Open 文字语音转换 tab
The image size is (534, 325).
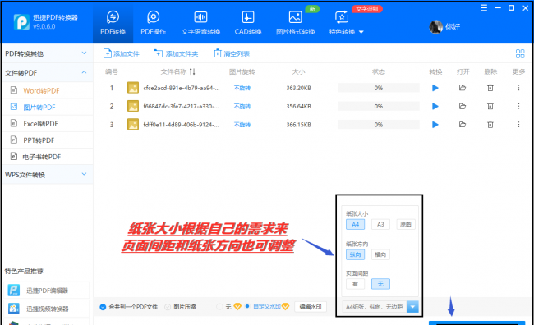(x=200, y=23)
